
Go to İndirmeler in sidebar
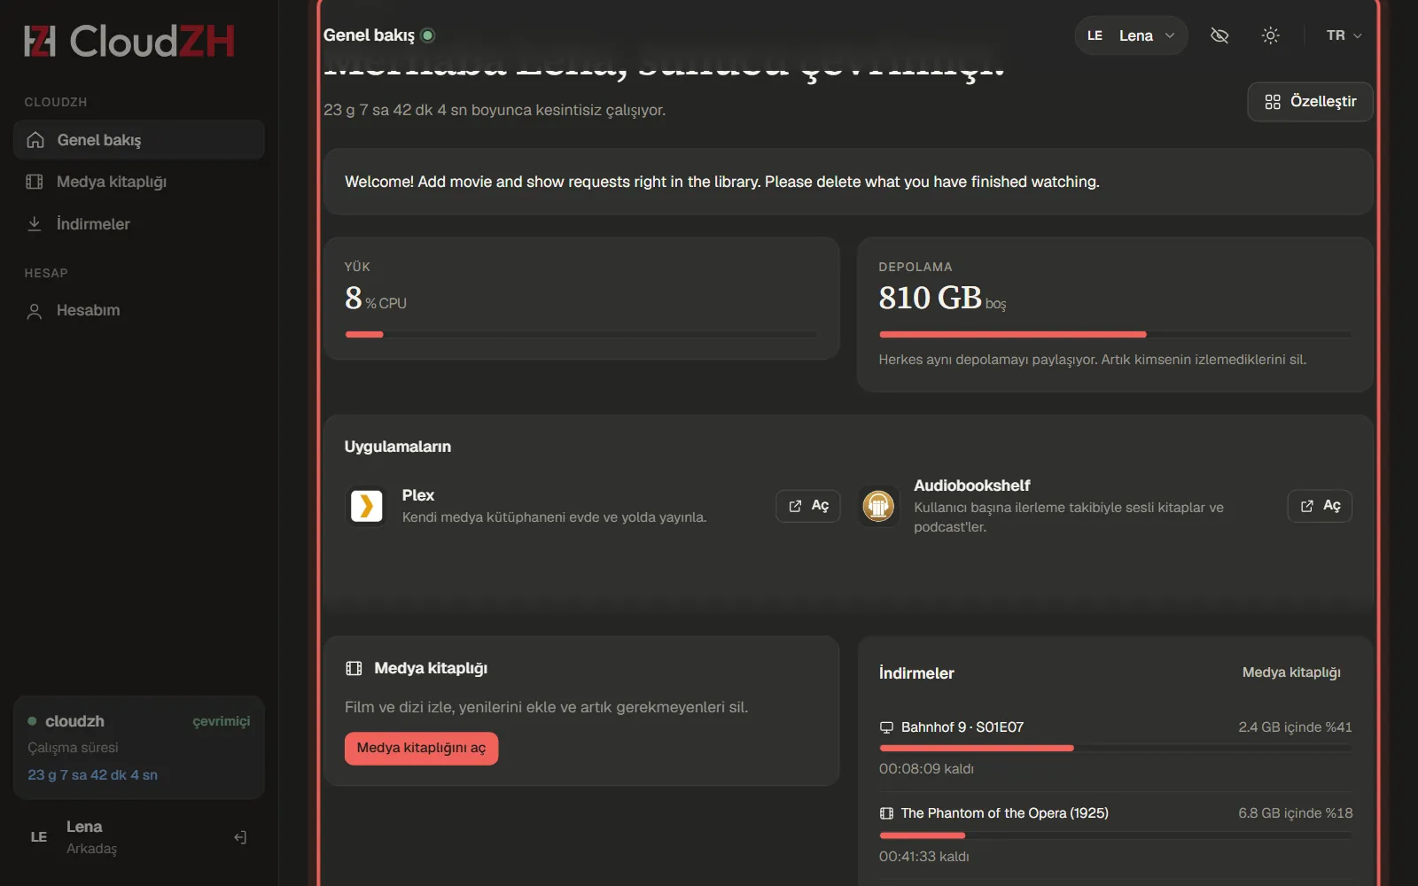pyautogui.click(x=139, y=224)
